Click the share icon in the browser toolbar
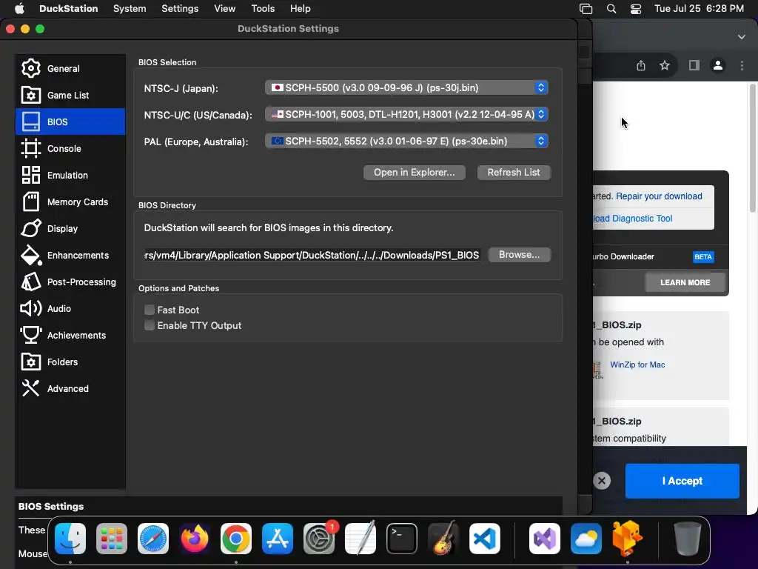Viewport: 758px width, 569px height. [641, 65]
